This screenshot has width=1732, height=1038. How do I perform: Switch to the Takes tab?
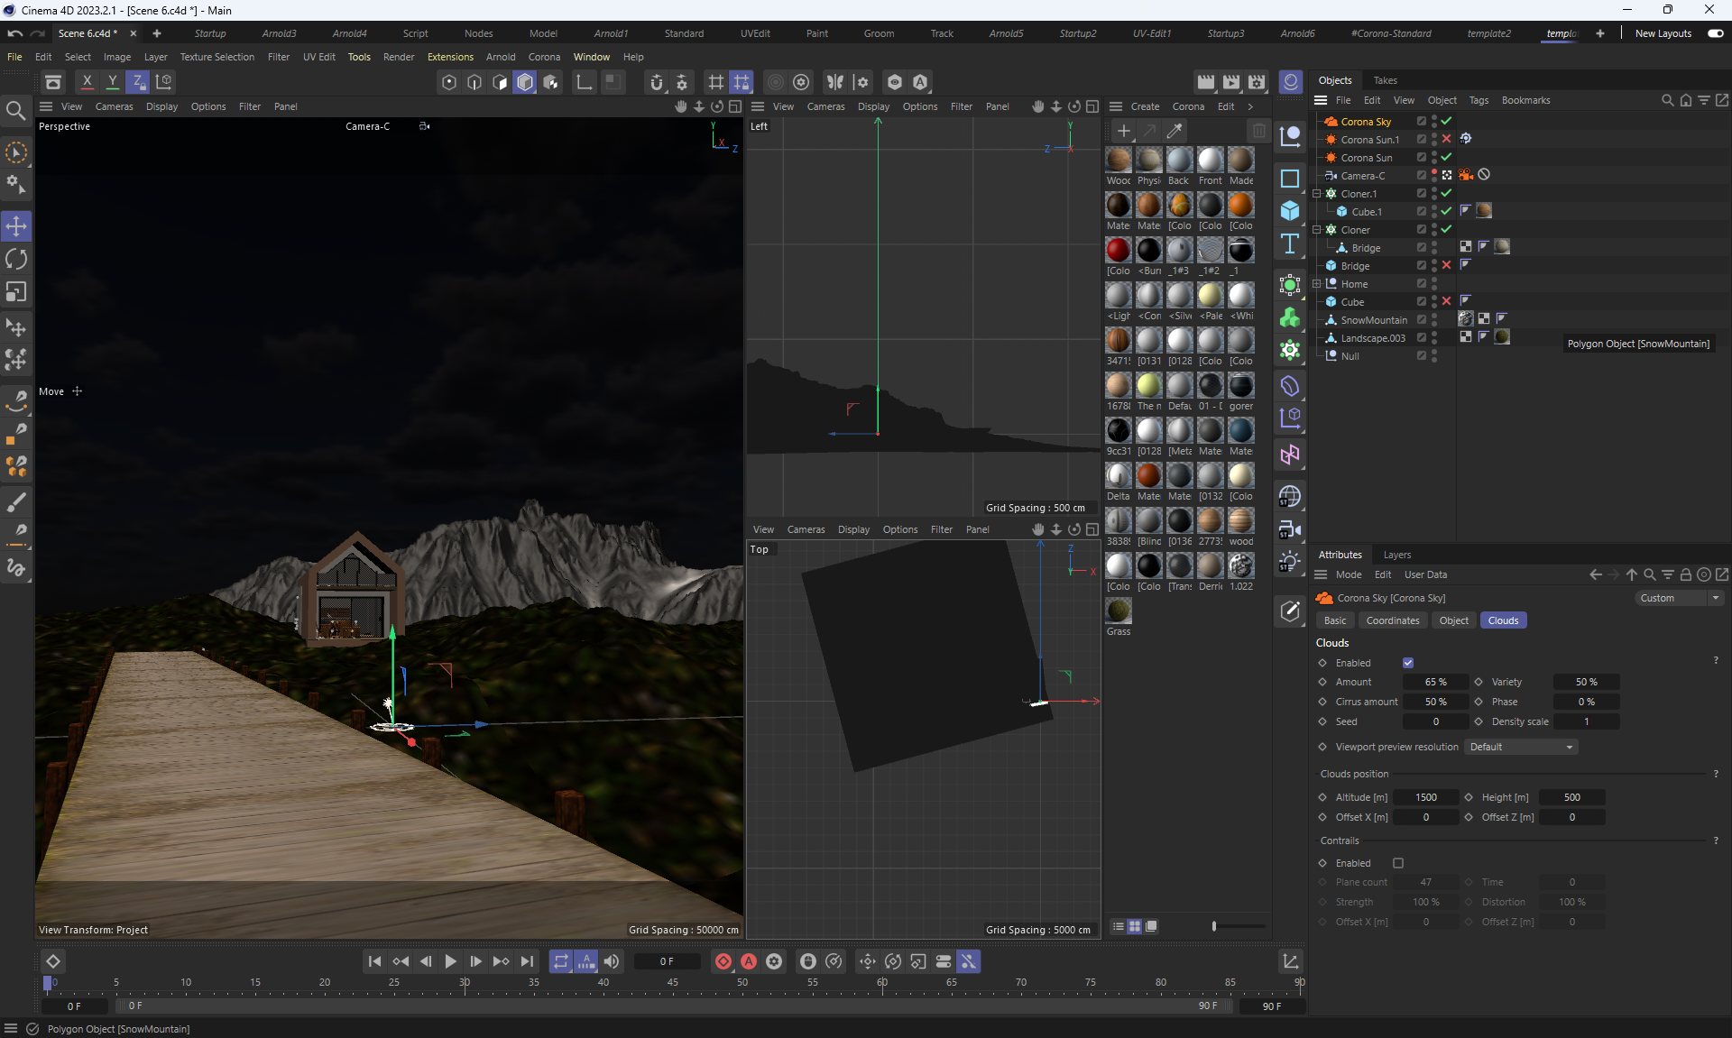click(x=1385, y=80)
